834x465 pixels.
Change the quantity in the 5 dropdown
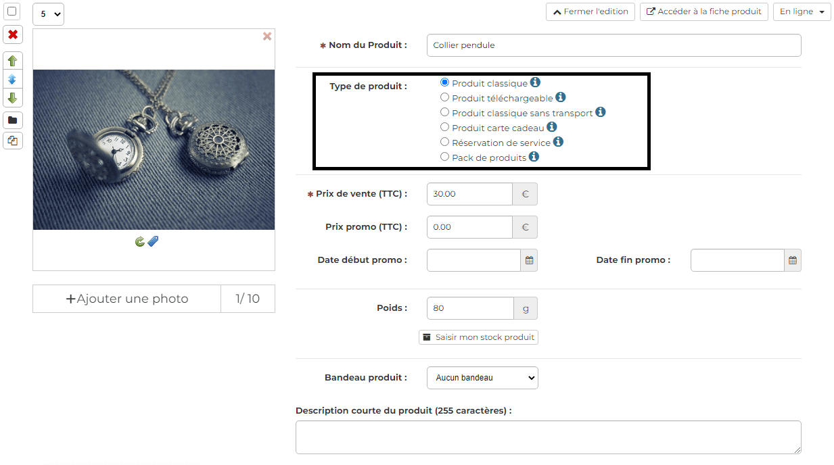coord(48,14)
